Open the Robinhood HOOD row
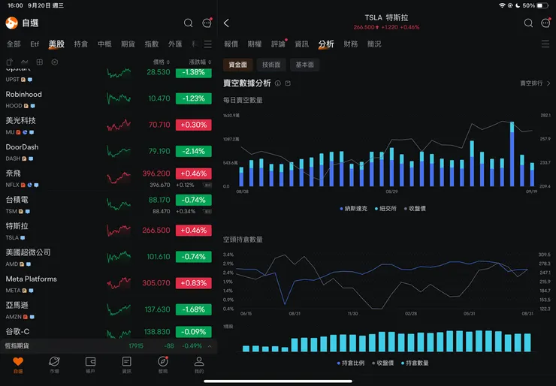 point(108,99)
